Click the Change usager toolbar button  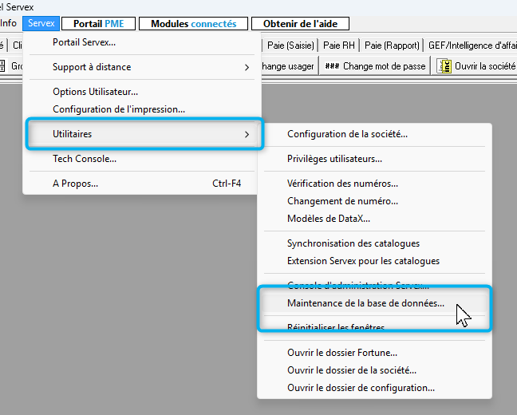pyautogui.click(x=289, y=66)
